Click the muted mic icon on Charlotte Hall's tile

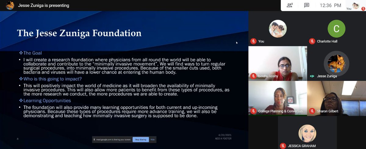click(312, 41)
